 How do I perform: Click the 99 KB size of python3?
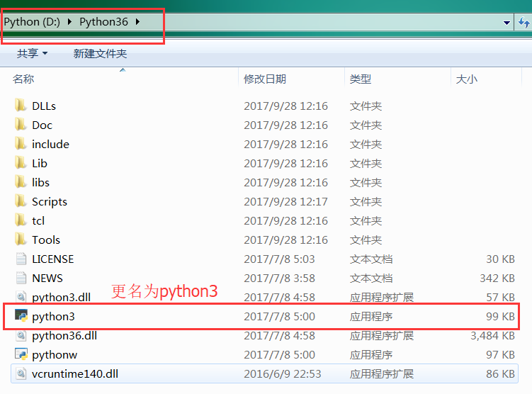pos(500,316)
